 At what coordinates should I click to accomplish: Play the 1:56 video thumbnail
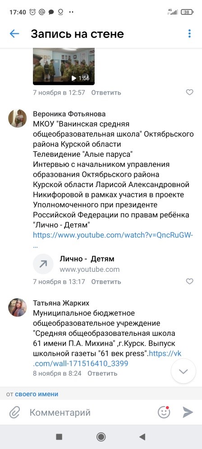point(64,66)
